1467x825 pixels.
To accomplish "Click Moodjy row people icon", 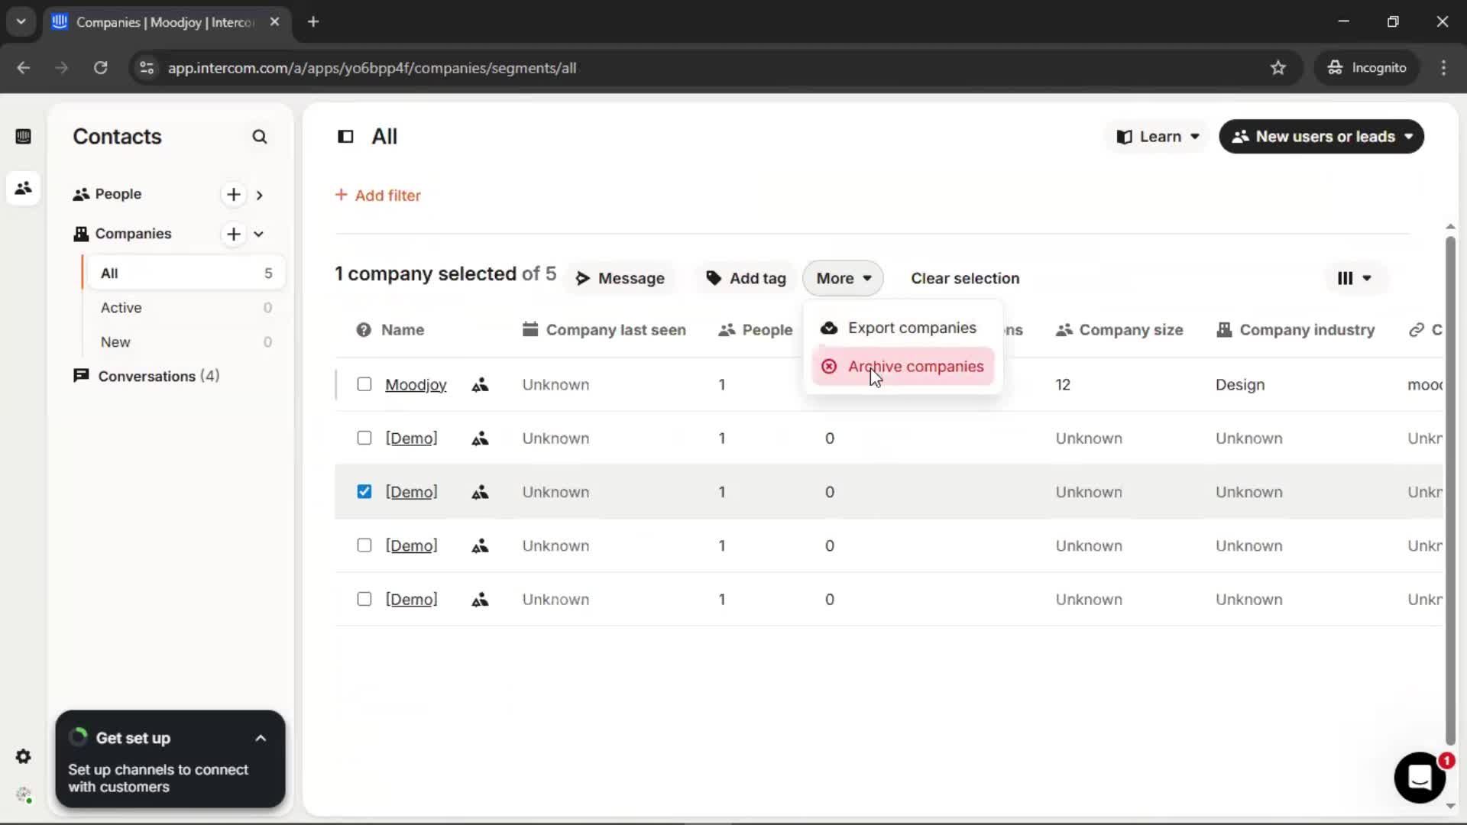I will click(480, 385).
